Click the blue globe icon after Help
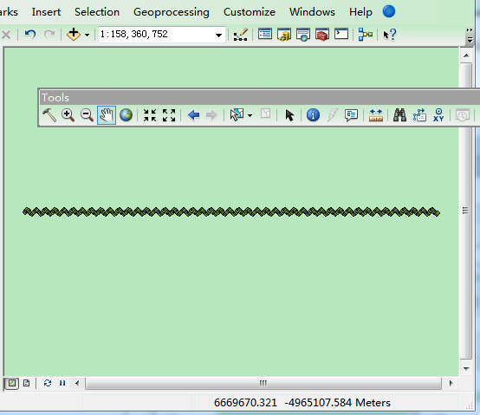This screenshot has width=480, height=415. pos(389,11)
